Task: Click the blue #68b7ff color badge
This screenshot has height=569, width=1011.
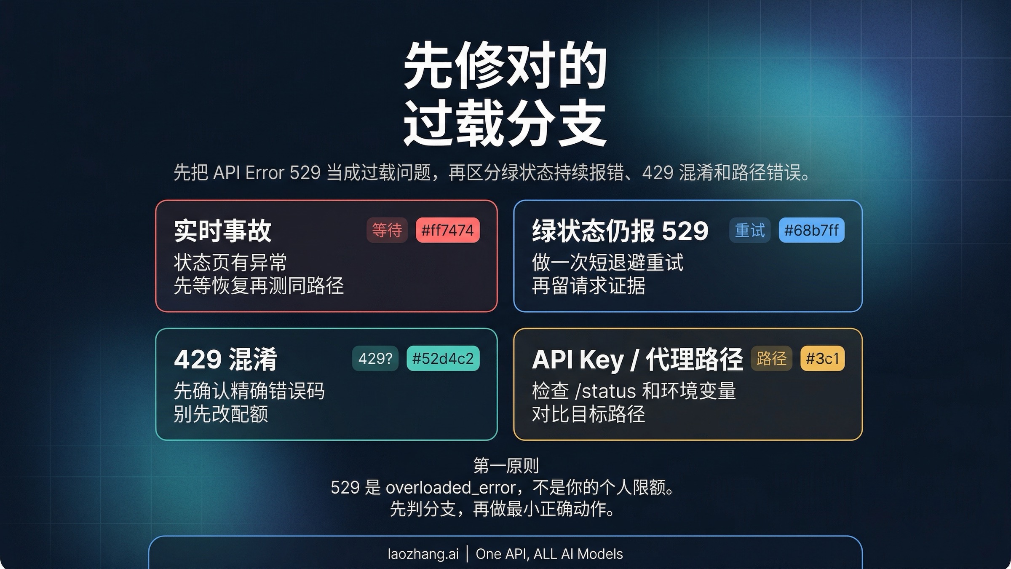Action: pos(811,230)
